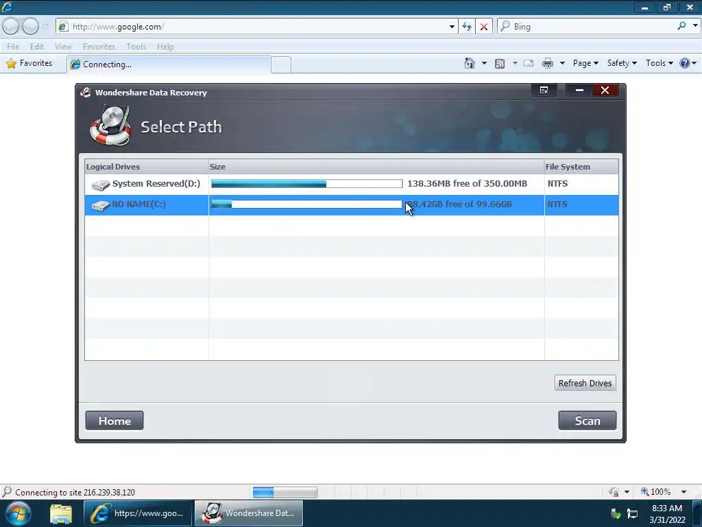Select the Connecting... tab
The image size is (702, 527).
pos(169,64)
